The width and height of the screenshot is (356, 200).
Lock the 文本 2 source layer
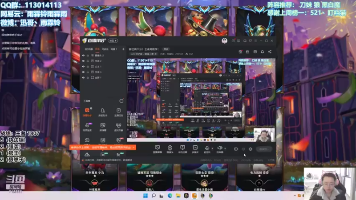[x=88, y=61]
